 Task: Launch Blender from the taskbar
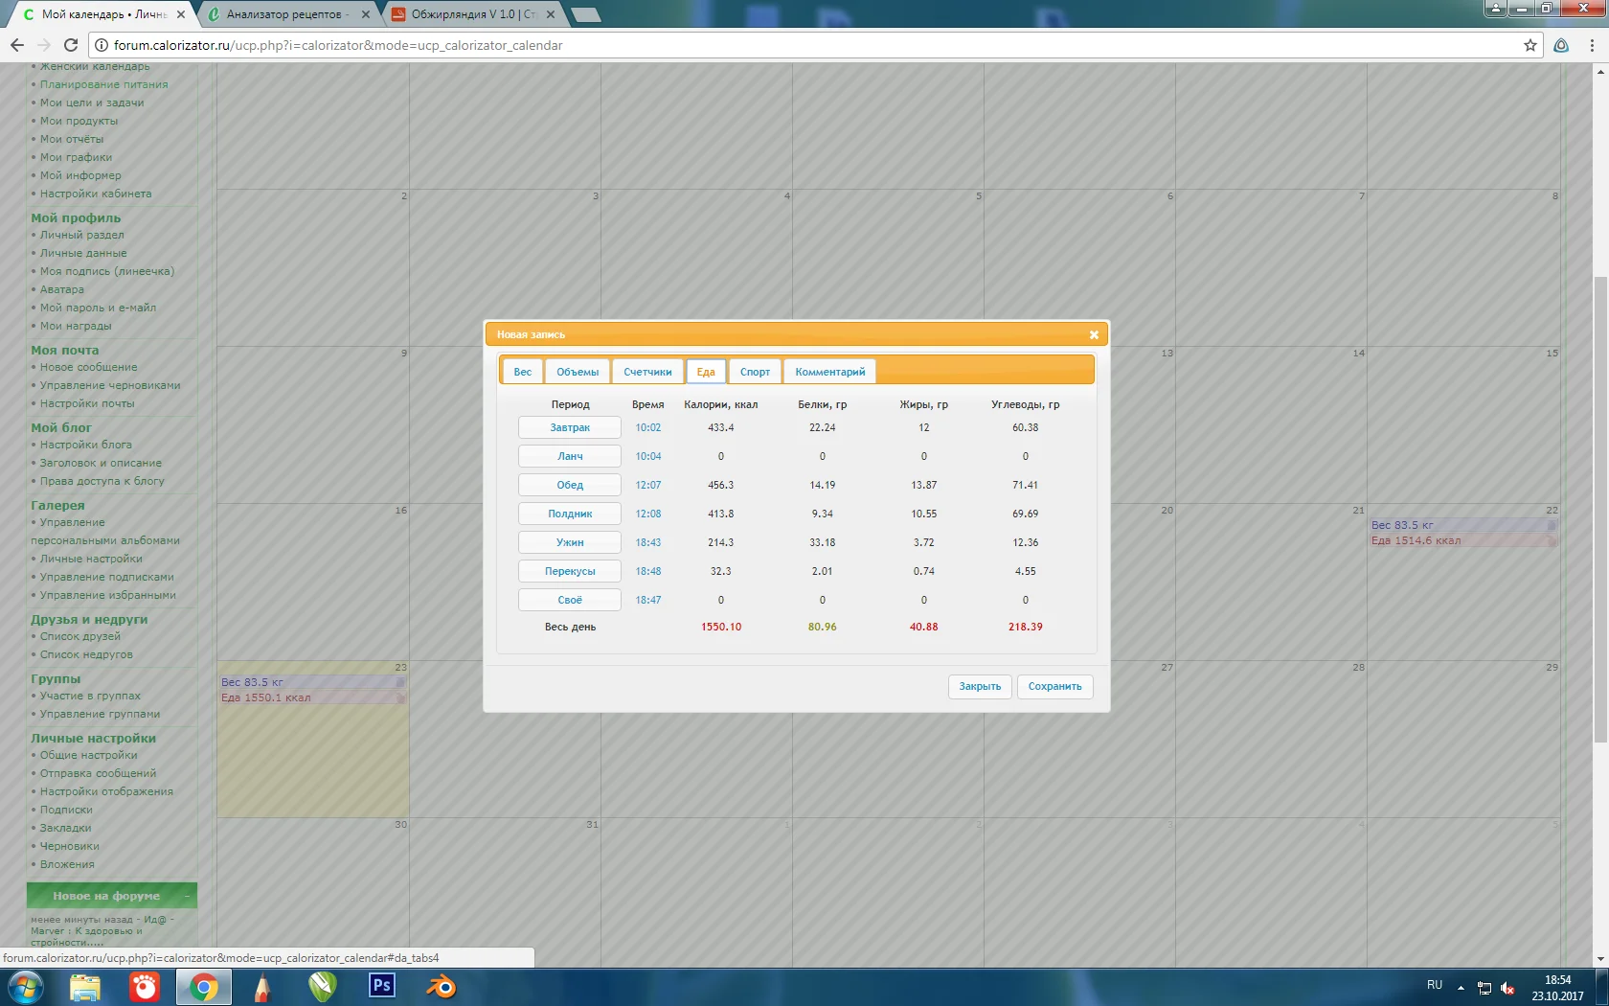442,986
